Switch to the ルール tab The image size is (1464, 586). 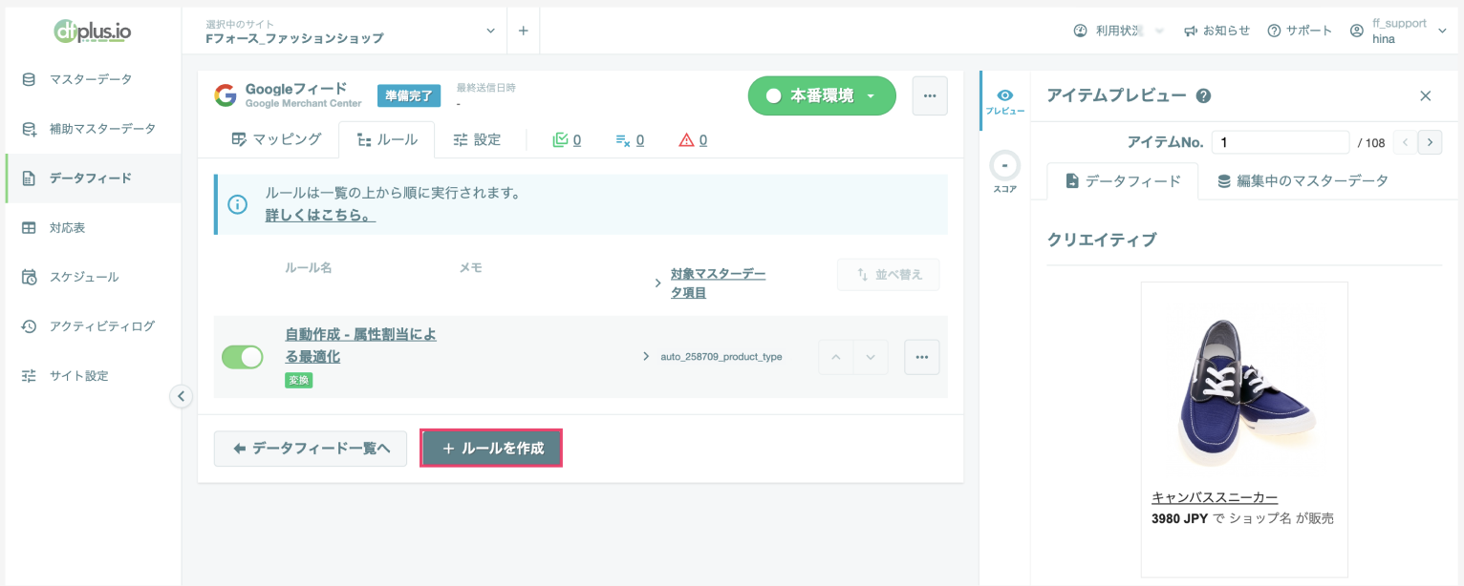pos(386,139)
